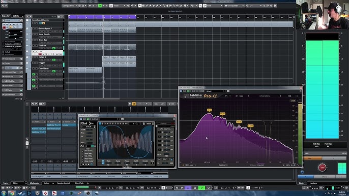Open the automation Touch mode dropdown

pos(120,6)
